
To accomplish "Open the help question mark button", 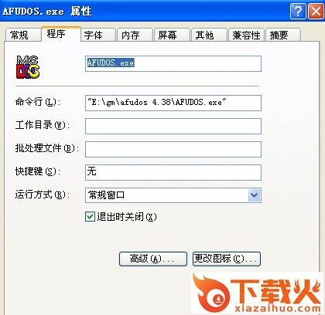I will pos(298,12).
